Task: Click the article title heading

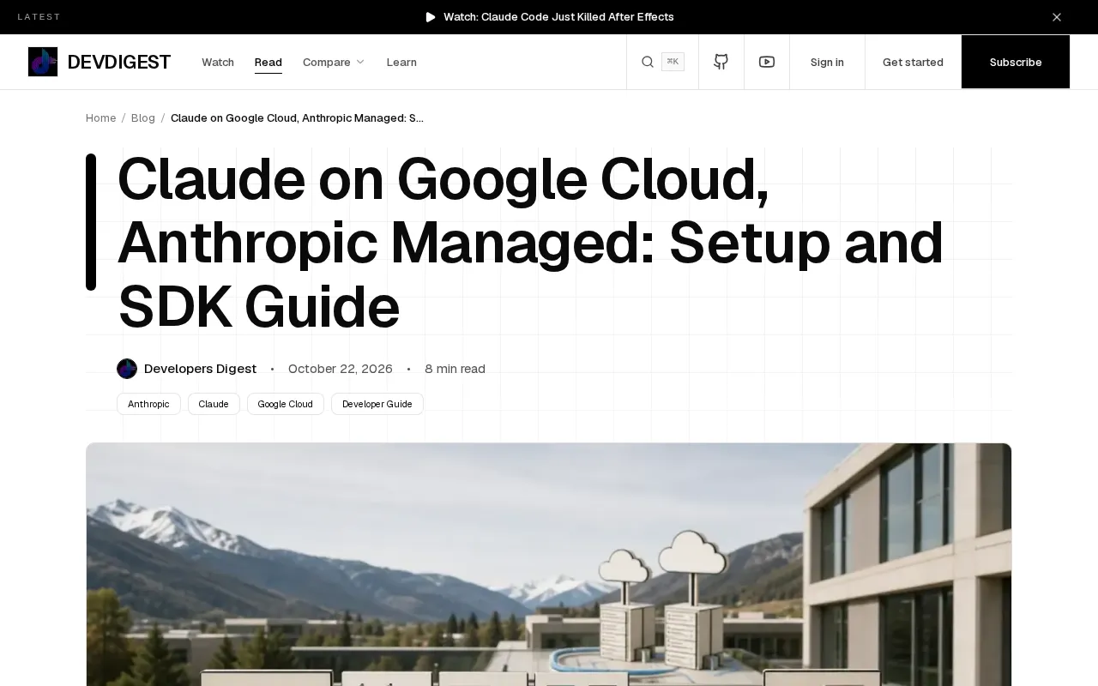Action: point(530,243)
